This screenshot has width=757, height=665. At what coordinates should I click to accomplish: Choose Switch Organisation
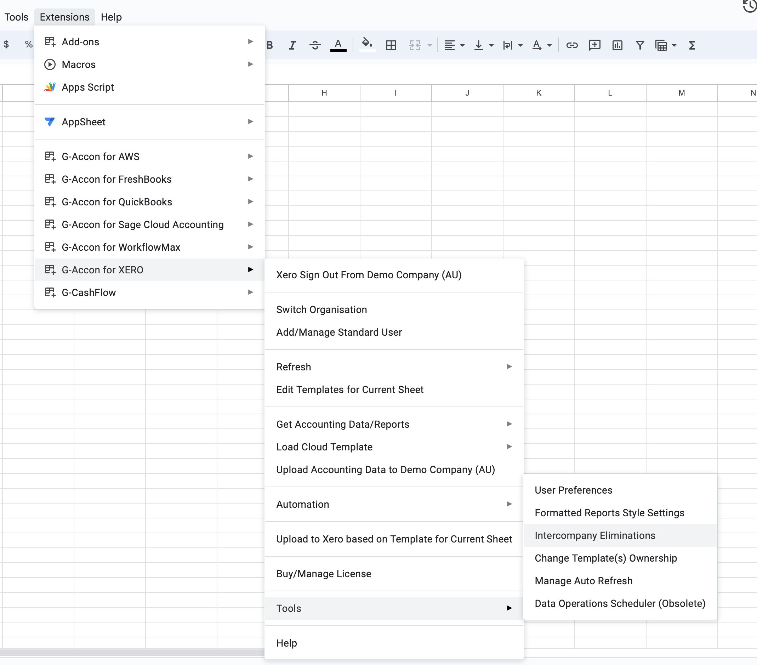click(394, 309)
